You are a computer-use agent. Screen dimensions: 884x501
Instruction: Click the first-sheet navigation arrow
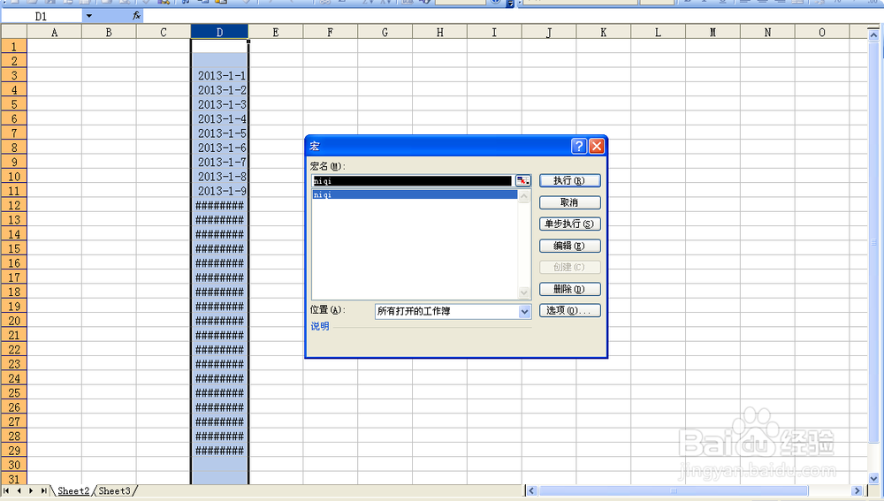(x=6, y=491)
